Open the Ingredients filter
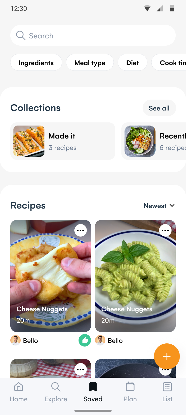The image size is (186, 415). point(36,63)
